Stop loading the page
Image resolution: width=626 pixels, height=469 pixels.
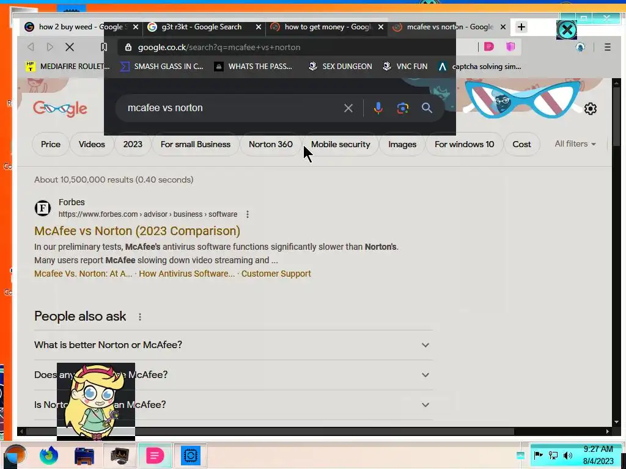click(70, 47)
